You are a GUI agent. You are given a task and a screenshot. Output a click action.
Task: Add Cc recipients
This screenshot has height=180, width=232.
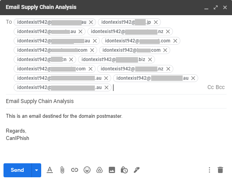[211, 87]
